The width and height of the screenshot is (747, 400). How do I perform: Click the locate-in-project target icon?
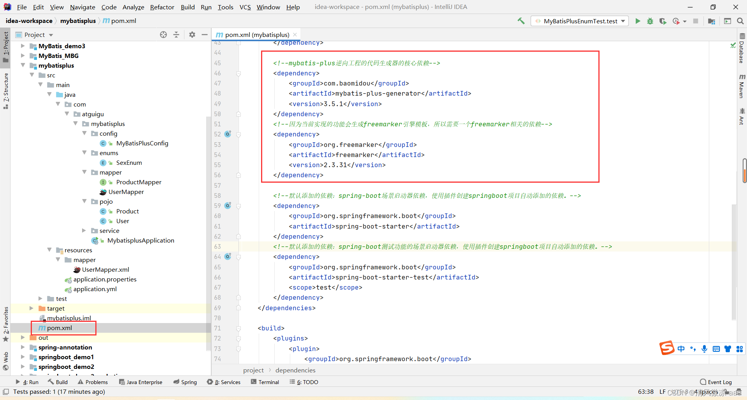[163, 35]
